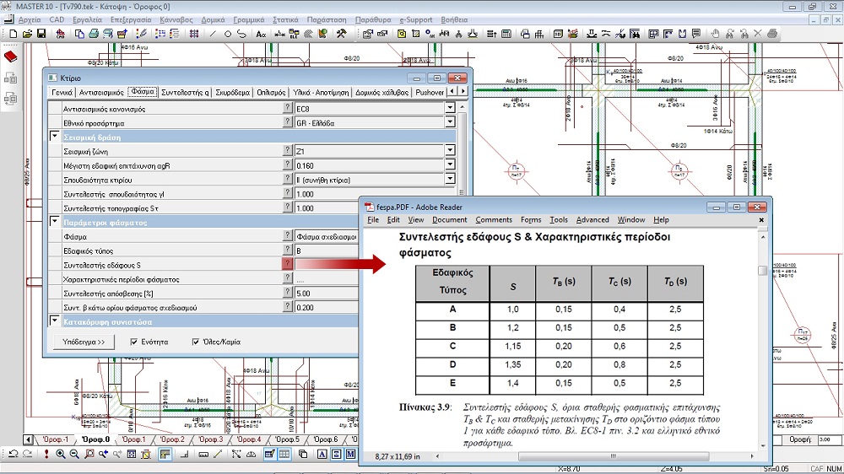Undo with the bottom toolbar arrow

pos(13,454)
